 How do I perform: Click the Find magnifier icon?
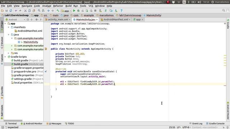[39, 10]
